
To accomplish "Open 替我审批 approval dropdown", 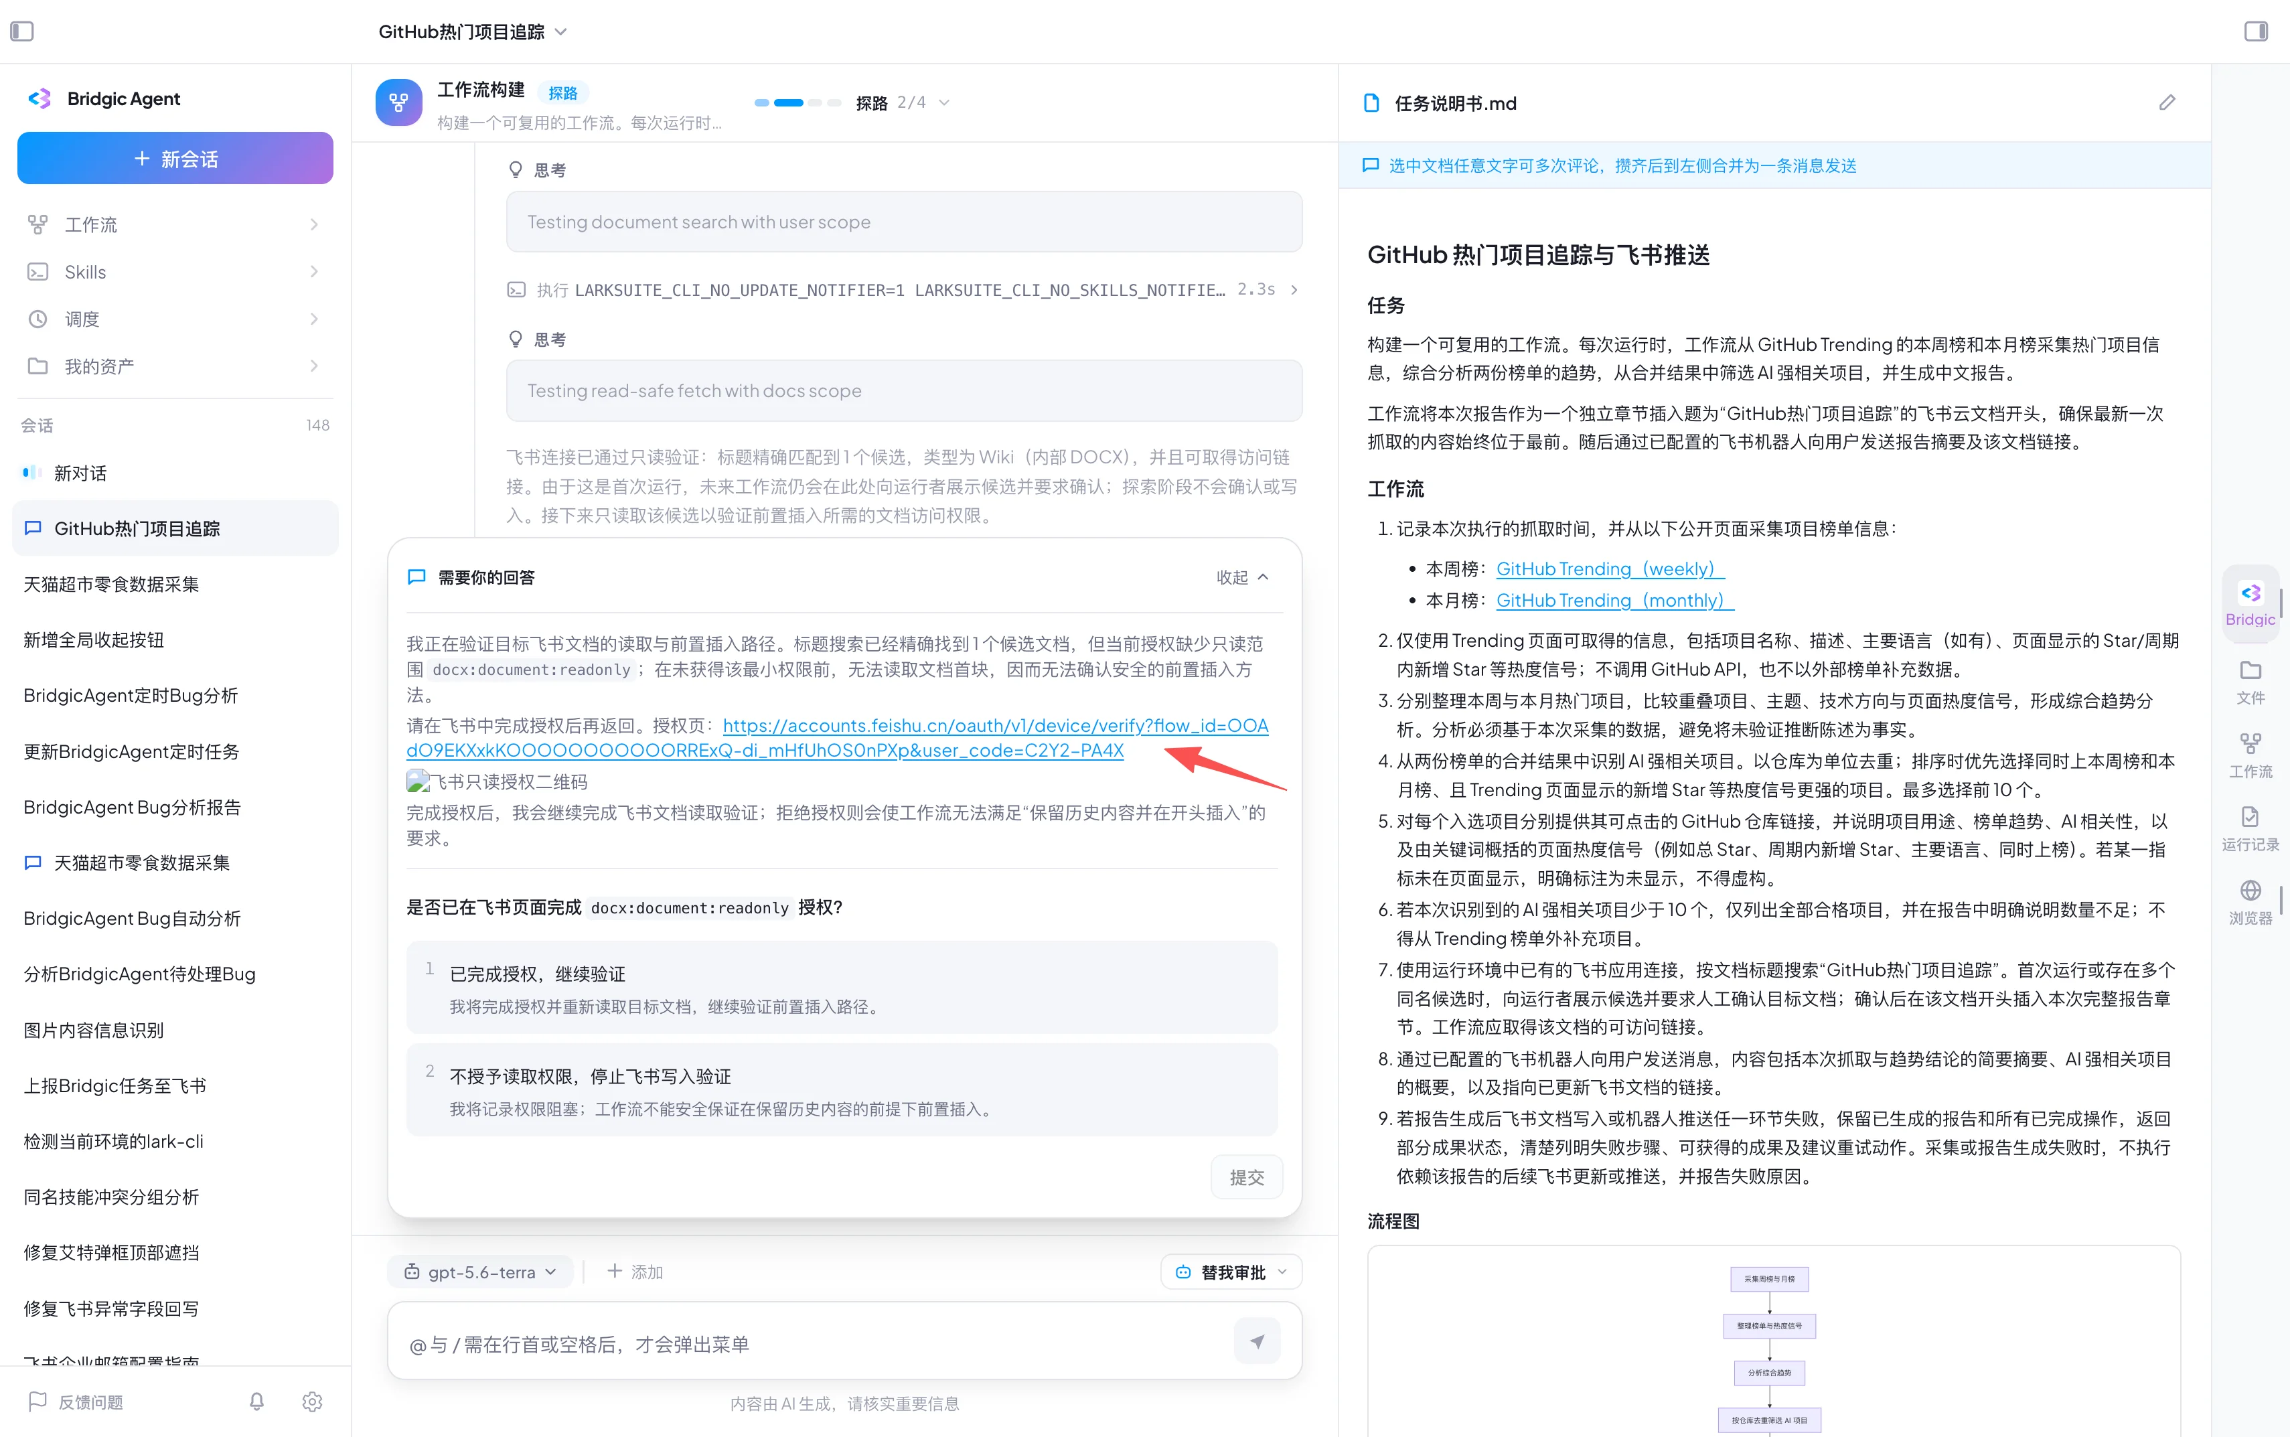I will [x=1231, y=1272].
